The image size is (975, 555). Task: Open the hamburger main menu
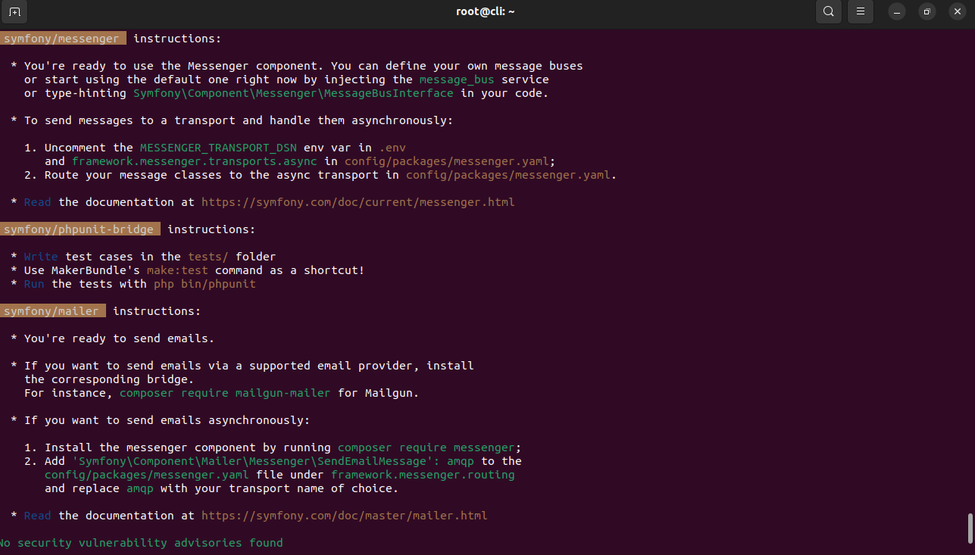(861, 11)
